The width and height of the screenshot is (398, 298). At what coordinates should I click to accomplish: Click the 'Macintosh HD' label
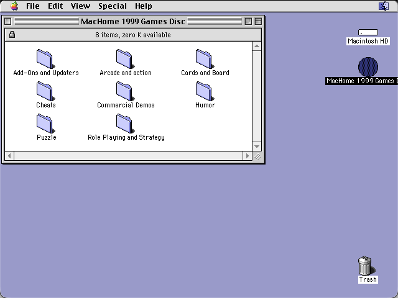pyautogui.click(x=368, y=41)
